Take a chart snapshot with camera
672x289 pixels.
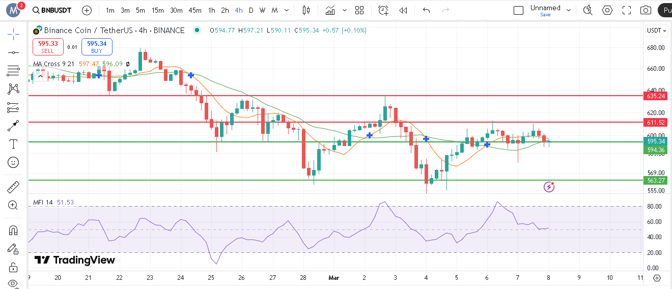[646, 10]
